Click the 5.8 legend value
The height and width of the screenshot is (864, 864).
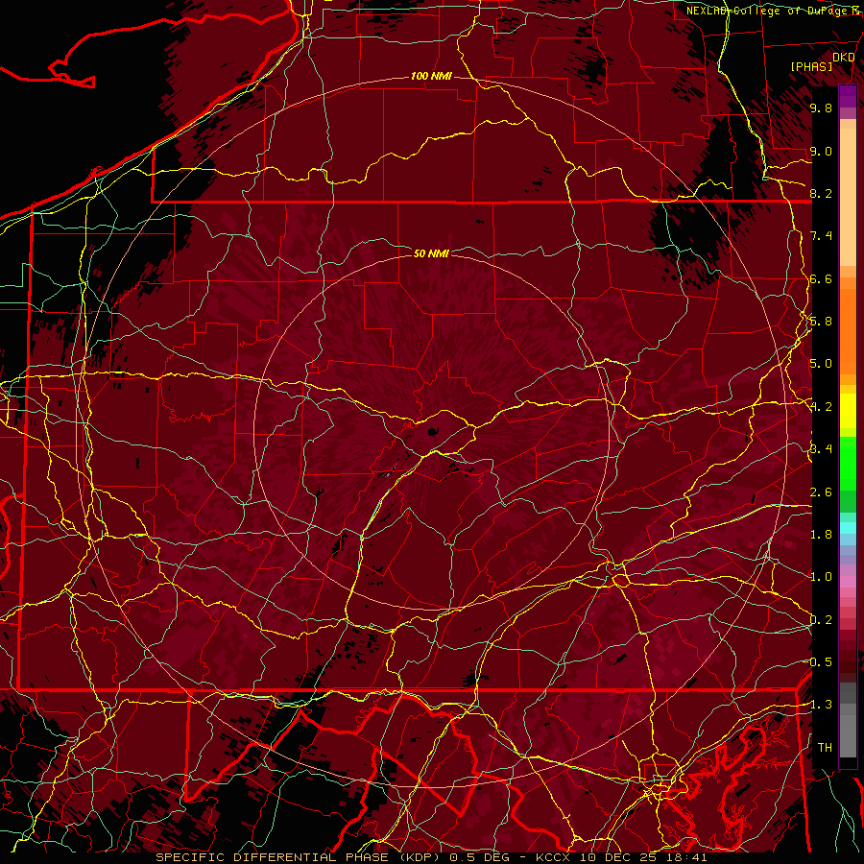click(821, 322)
